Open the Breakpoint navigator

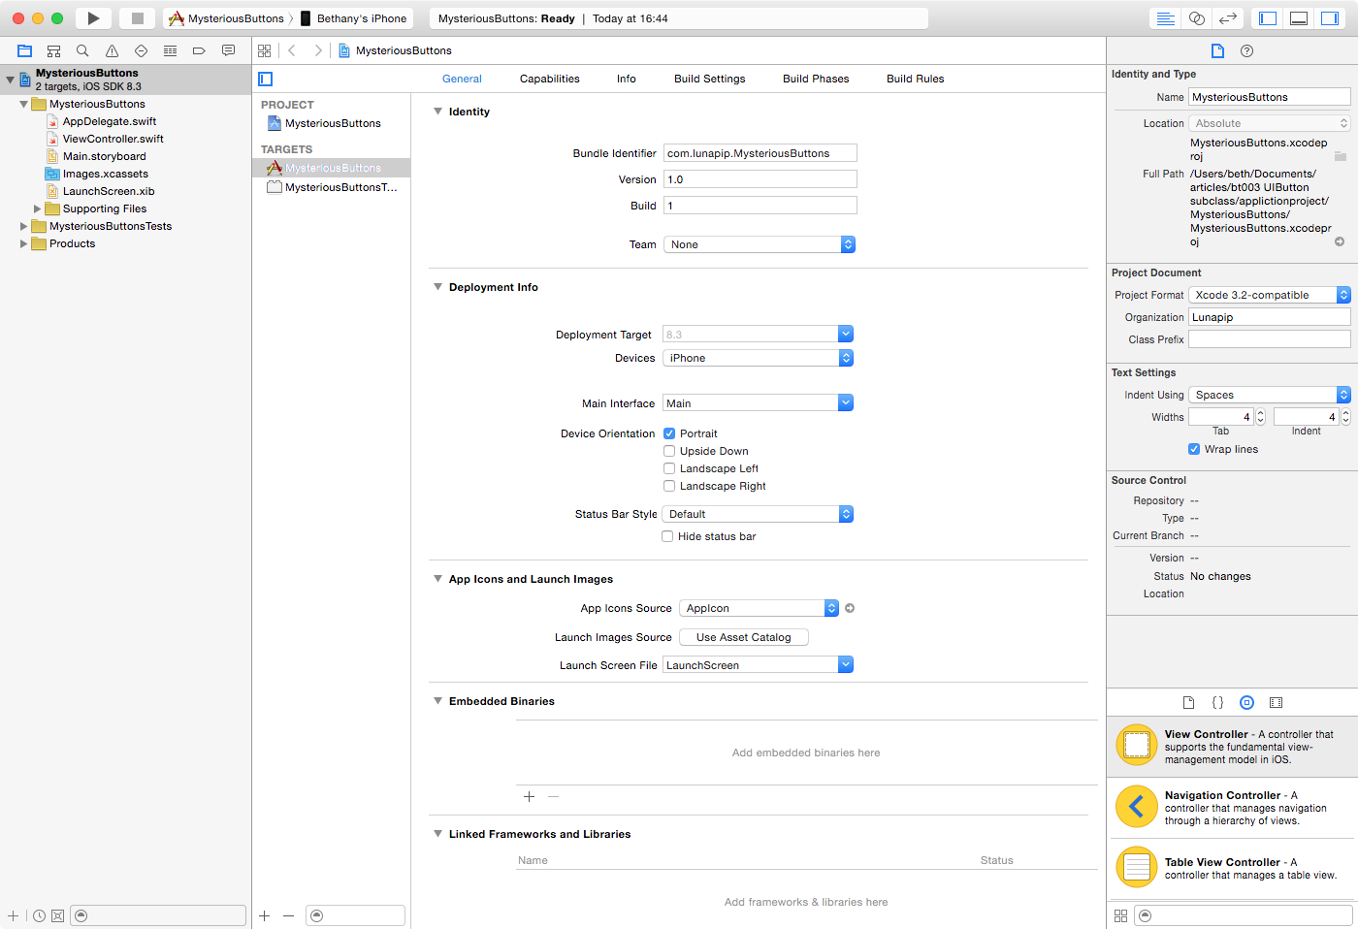pos(199,50)
